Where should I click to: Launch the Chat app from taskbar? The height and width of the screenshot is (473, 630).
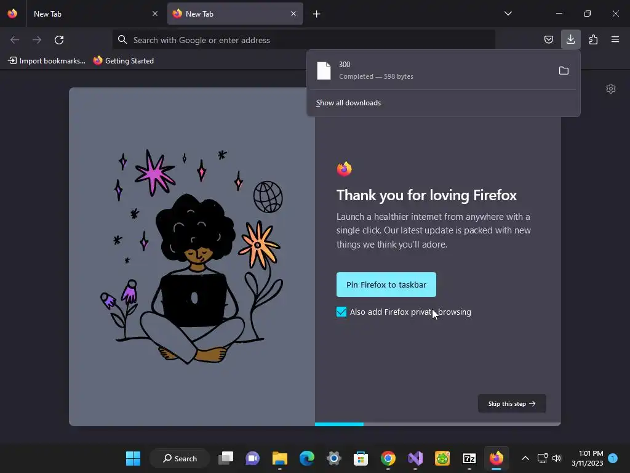point(252,458)
